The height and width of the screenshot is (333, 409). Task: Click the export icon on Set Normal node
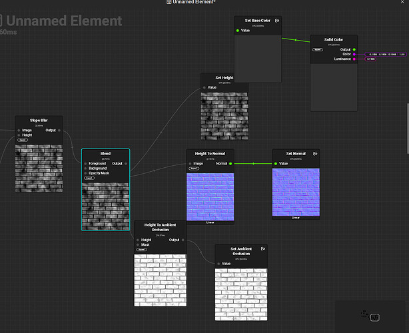[315, 153]
